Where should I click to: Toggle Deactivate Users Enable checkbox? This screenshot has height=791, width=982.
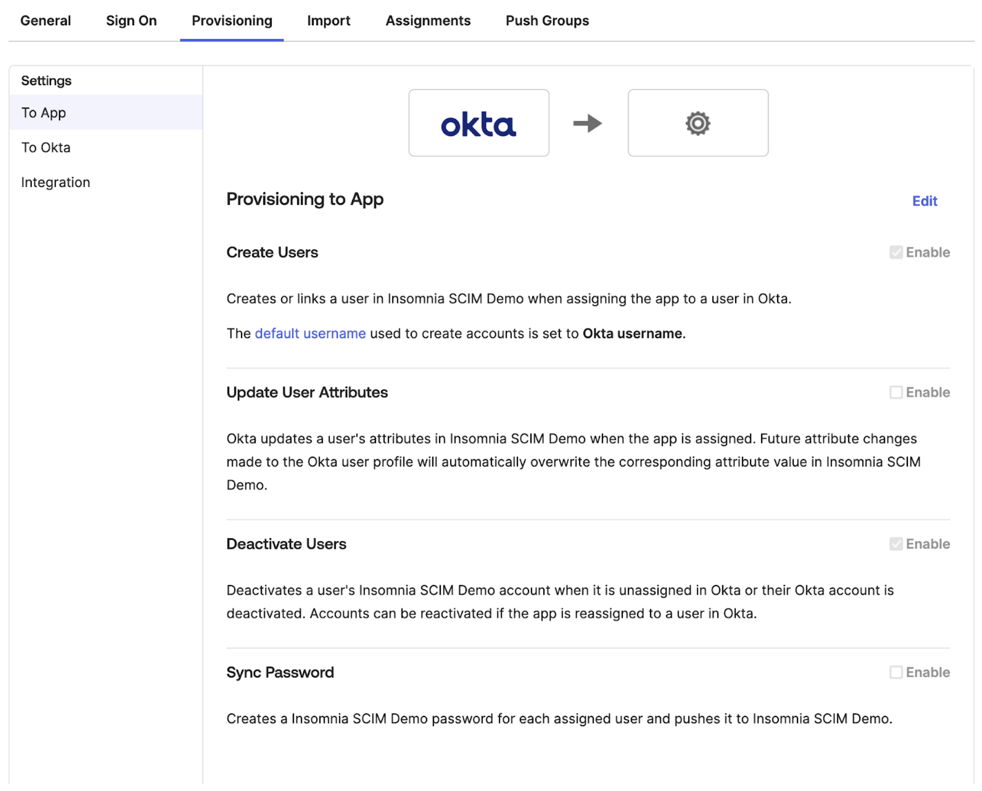pyautogui.click(x=896, y=544)
